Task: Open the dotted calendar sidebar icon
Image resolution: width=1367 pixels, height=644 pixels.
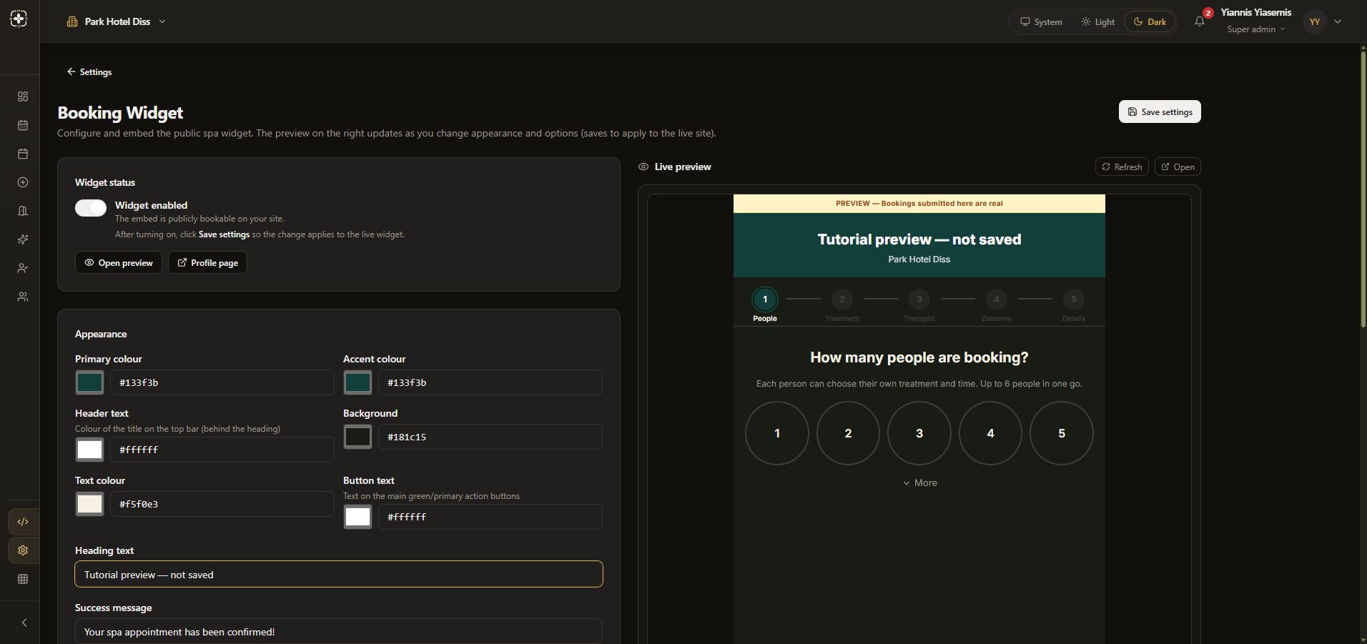Action: coord(23,125)
